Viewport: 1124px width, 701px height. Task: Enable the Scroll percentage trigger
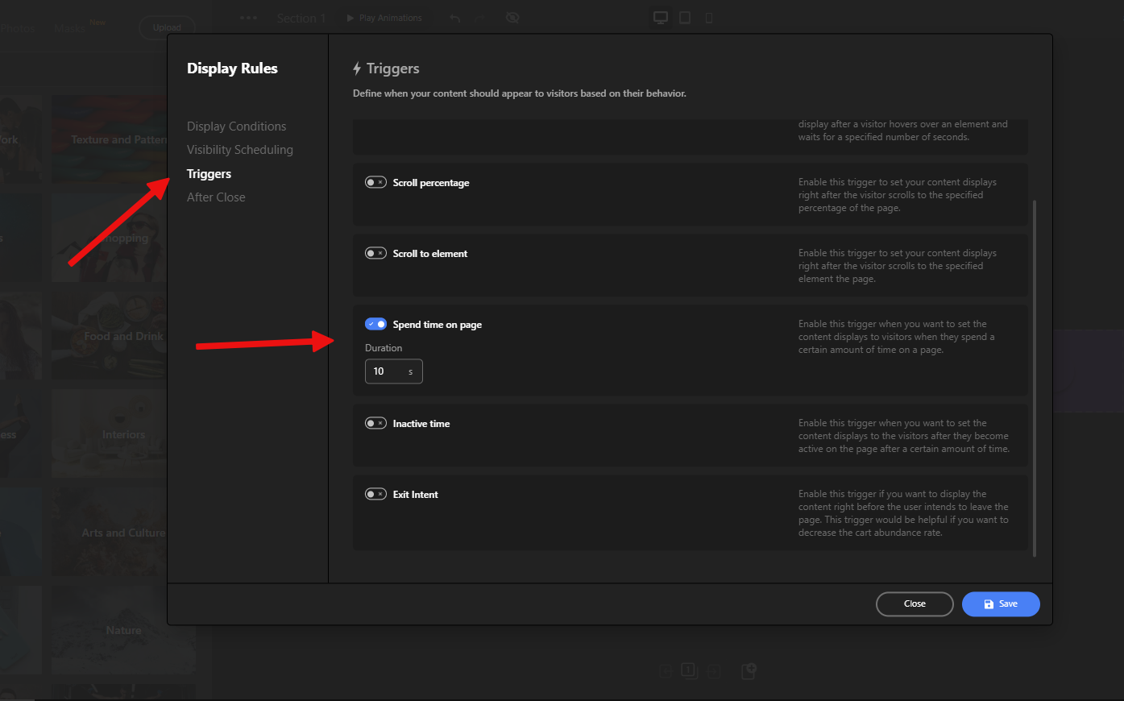[375, 183]
